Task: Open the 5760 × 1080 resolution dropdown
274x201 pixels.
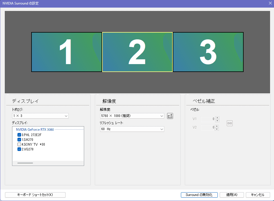Action: 132,116
